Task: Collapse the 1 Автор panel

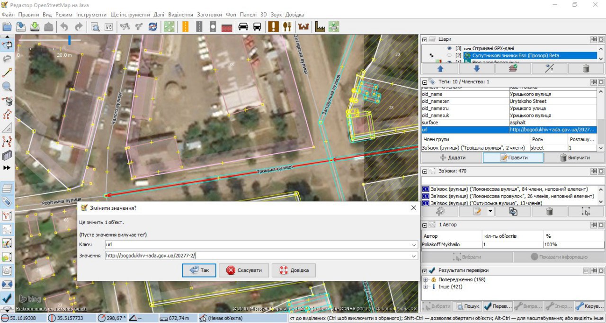Action: coord(425,224)
